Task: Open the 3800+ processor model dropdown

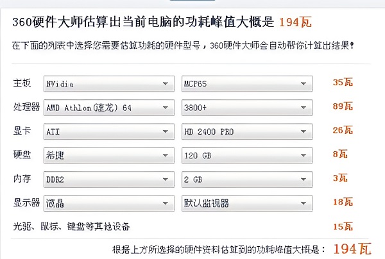Action: point(247,108)
